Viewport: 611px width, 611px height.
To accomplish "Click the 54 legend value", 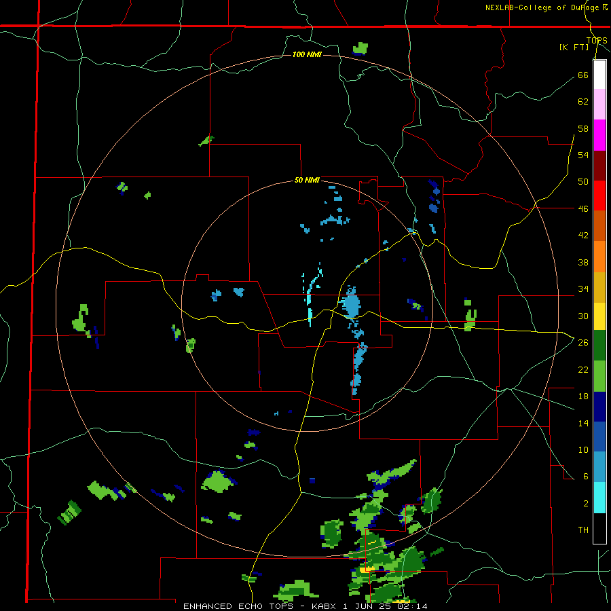I will [583, 155].
